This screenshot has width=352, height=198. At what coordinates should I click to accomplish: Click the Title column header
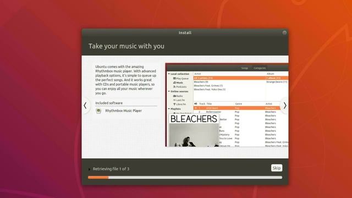tap(209, 104)
